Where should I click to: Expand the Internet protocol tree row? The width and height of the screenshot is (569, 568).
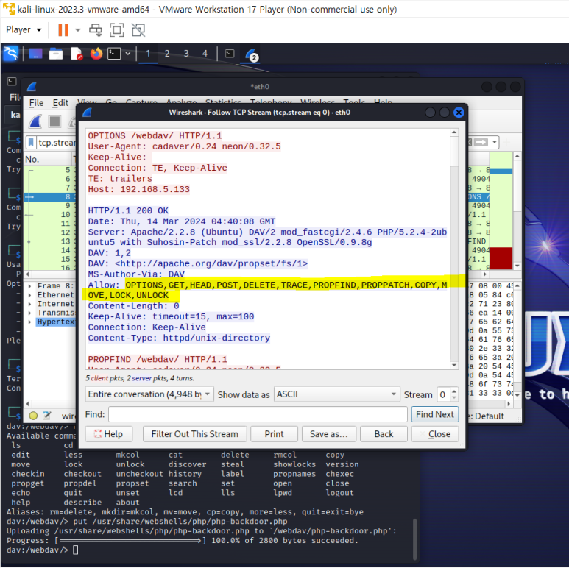click(x=29, y=304)
